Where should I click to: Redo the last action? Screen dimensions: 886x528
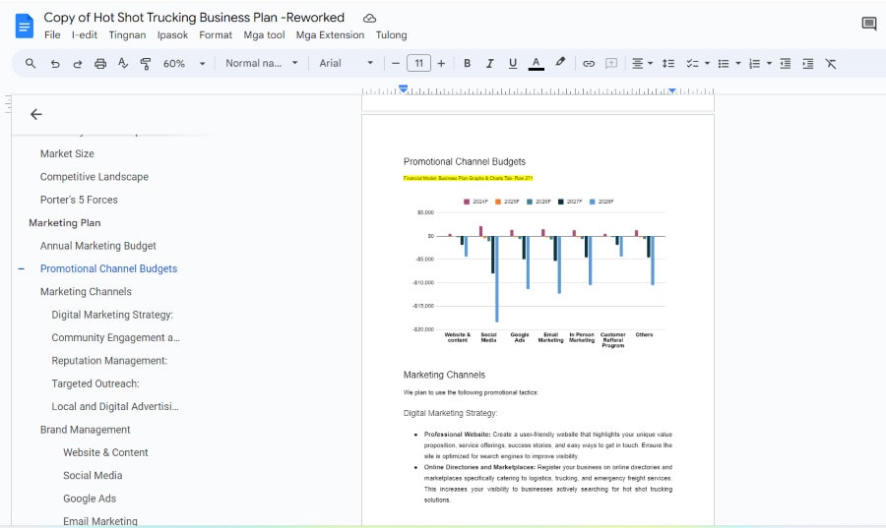[78, 64]
